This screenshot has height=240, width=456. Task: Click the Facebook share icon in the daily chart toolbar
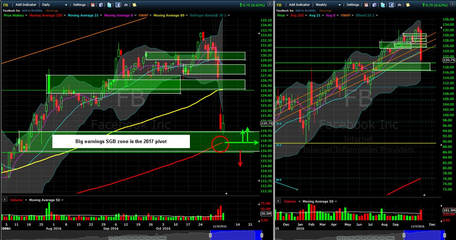(118, 5)
